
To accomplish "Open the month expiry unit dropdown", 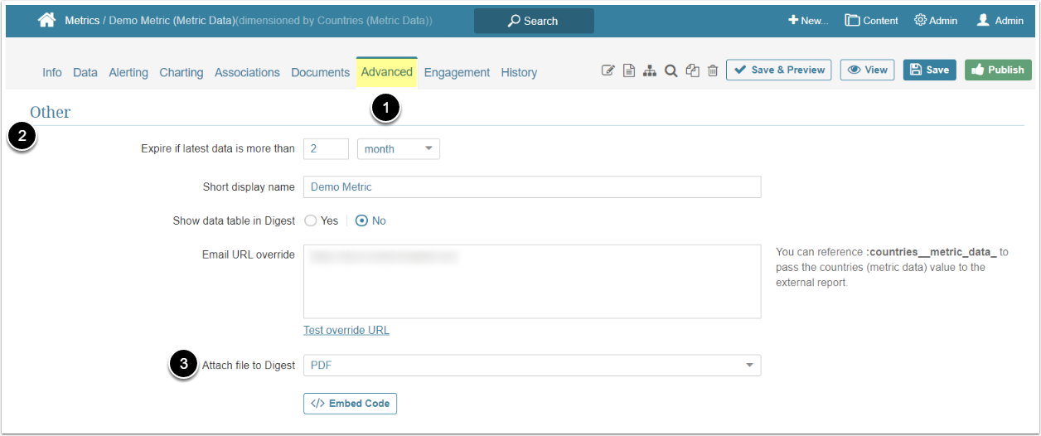I will [x=399, y=149].
